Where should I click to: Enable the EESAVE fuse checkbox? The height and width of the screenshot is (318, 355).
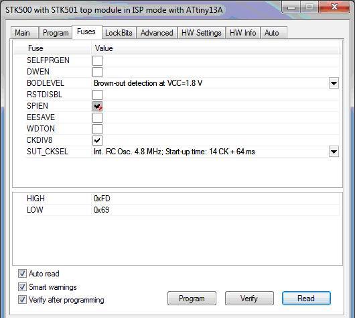97,117
